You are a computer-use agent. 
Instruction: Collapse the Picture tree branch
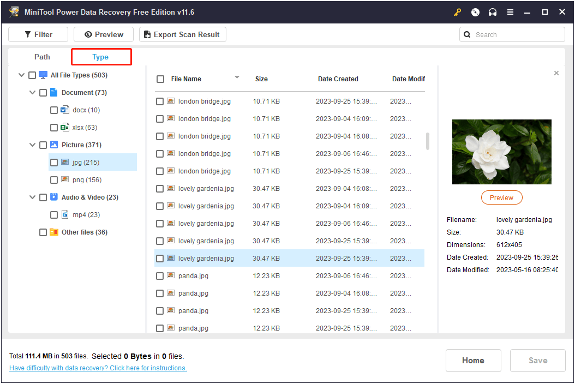[x=32, y=145]
